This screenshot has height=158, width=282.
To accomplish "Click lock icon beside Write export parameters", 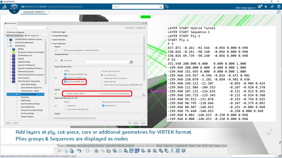I will (x=56, y=50).
